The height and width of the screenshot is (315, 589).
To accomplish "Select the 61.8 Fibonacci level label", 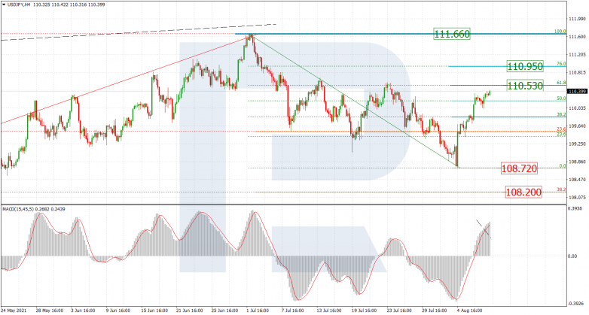I will (561, 83).
